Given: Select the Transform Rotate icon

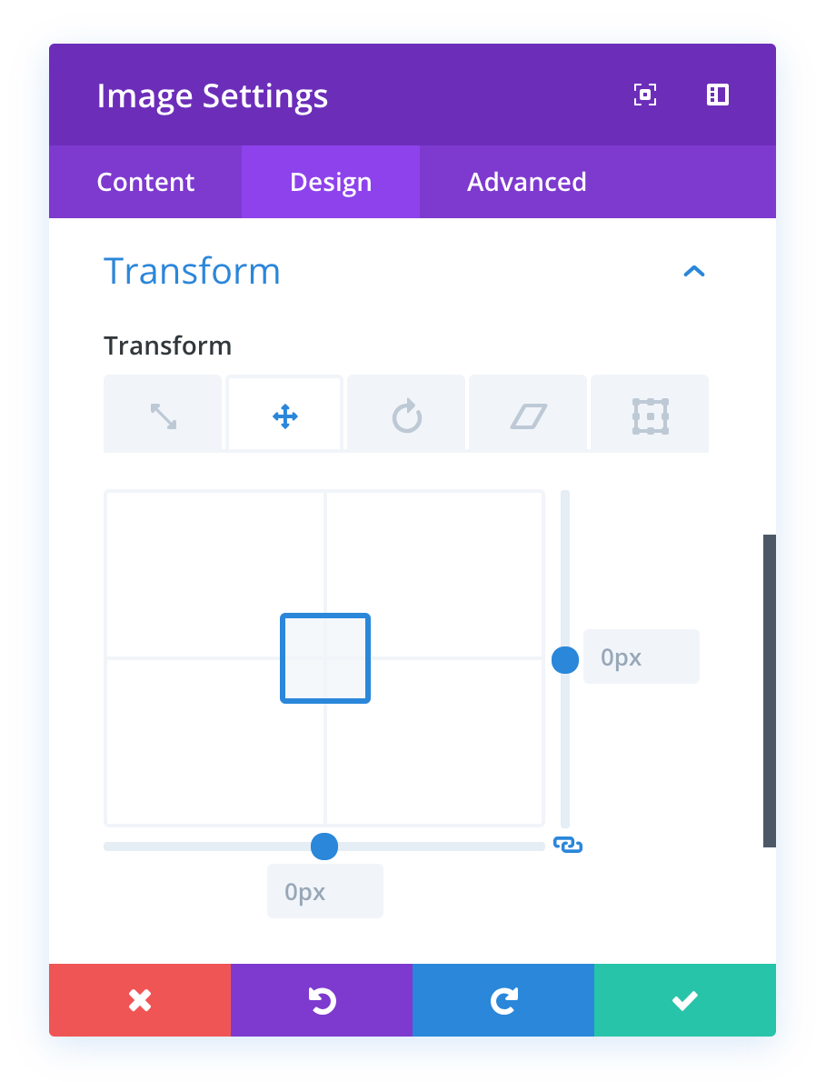Looking at the screenshot, I should pyautogui.click(x=406, y=416).
